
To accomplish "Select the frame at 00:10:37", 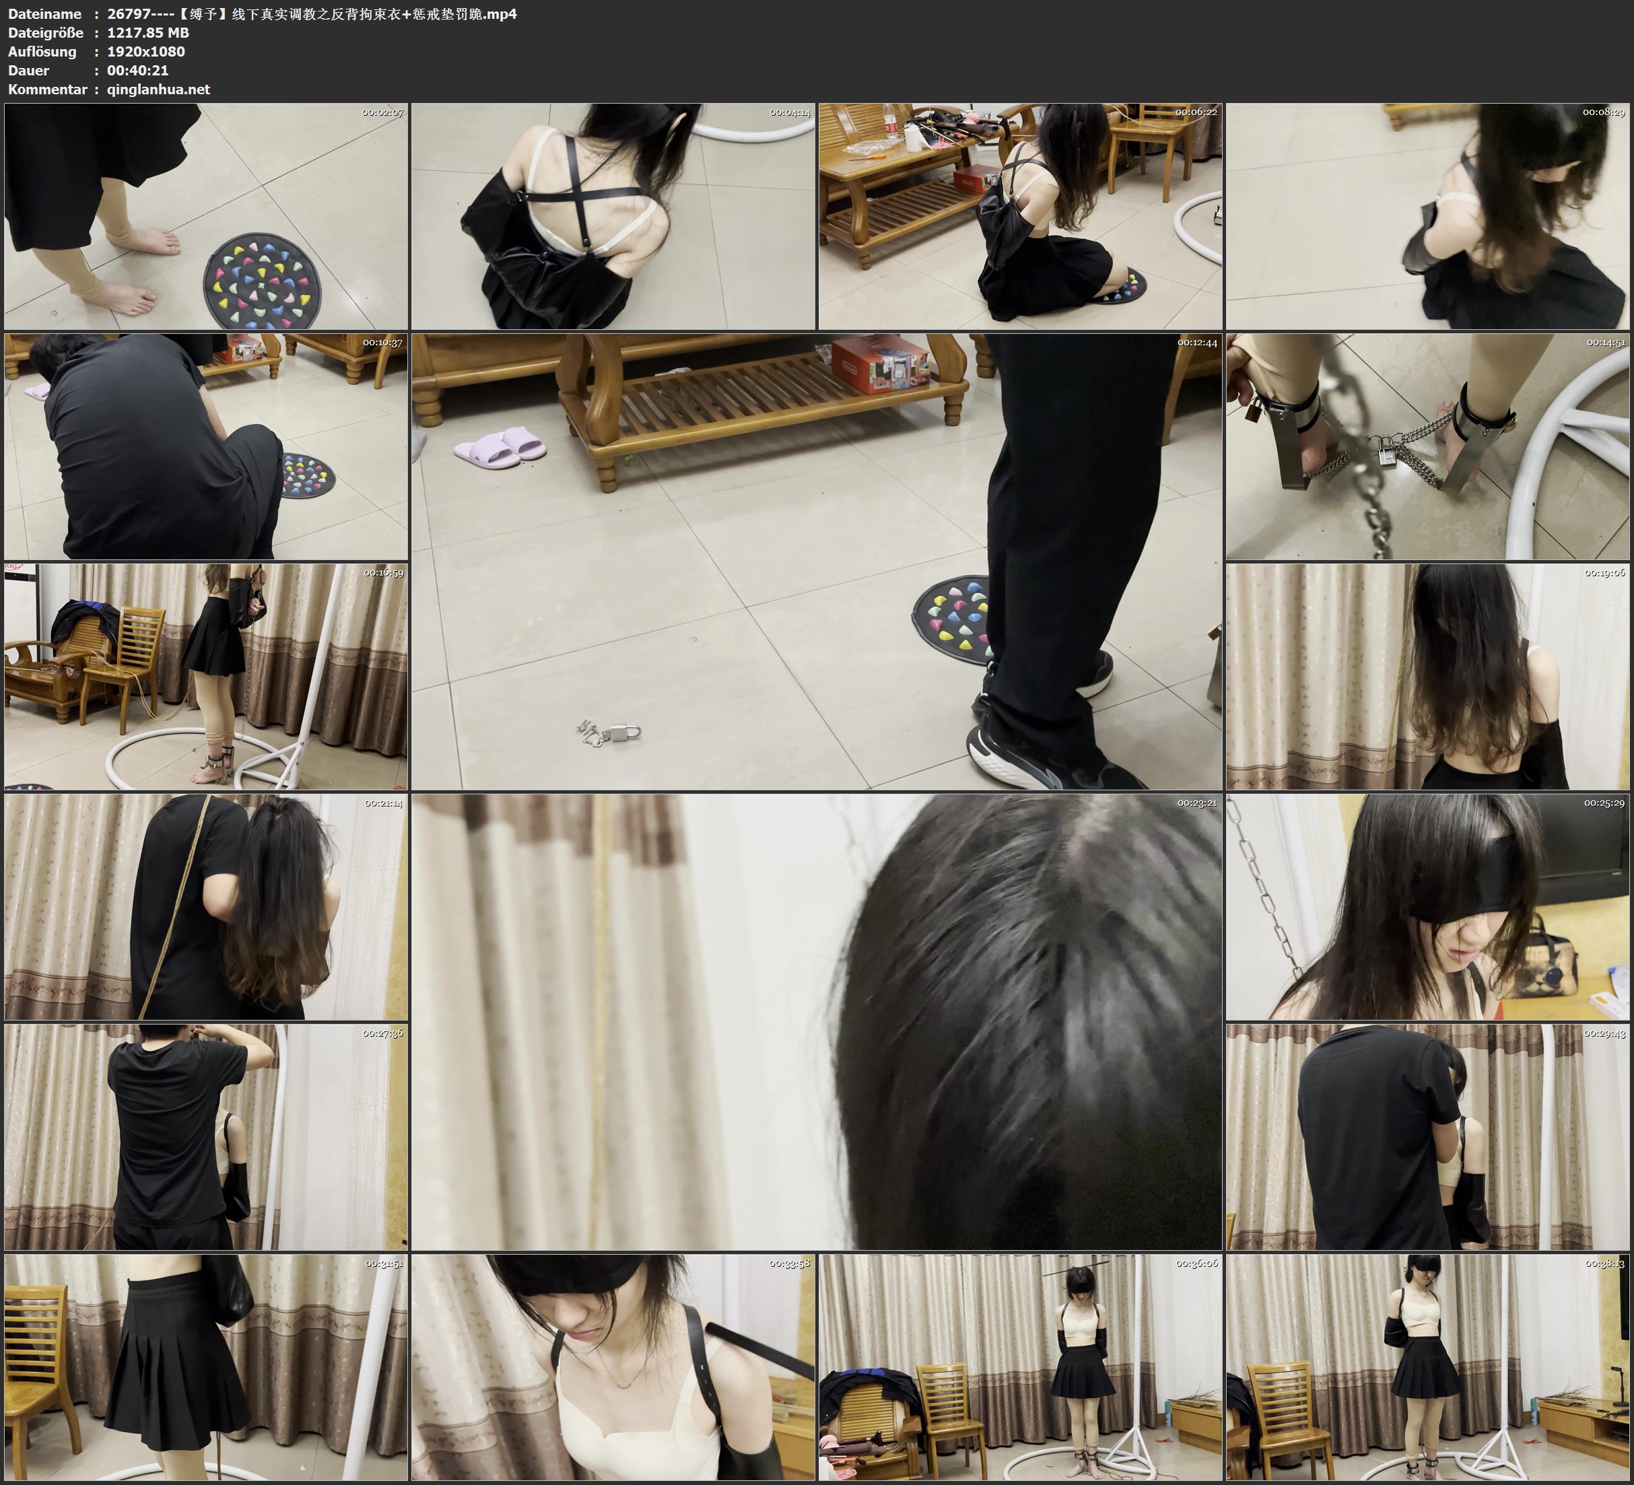I will pyautogui.click(x=206, y=446).
